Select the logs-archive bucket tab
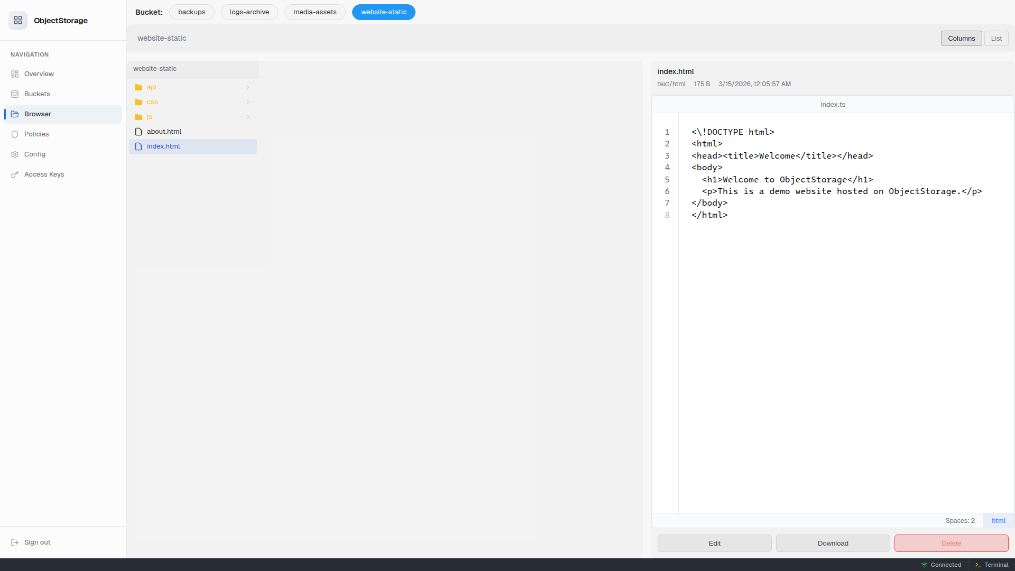 [x=249, y=12]
